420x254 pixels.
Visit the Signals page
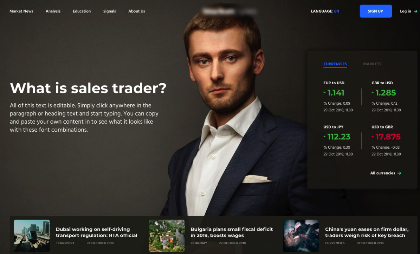(110, 11)
